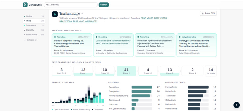Click Active not recruiting status label
This screenshot has height=111, width=243.
pyautogui.click(x=118, y=96)
